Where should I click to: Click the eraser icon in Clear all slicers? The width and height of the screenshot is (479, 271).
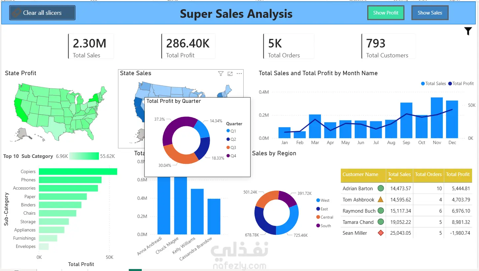16,13
